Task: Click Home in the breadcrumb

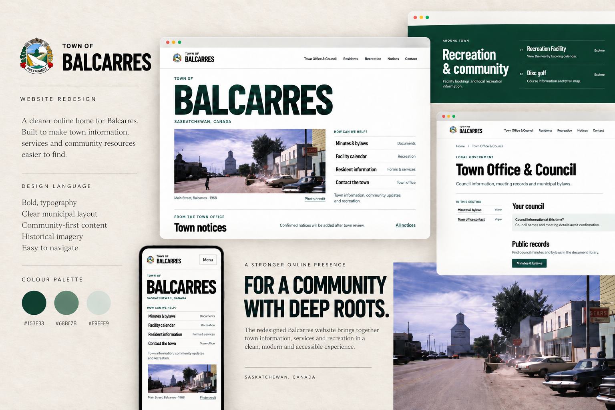Action: pos(460,146)
